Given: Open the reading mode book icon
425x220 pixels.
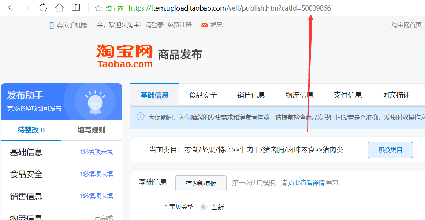Looking at the screenshot, I should click(76, 8).
